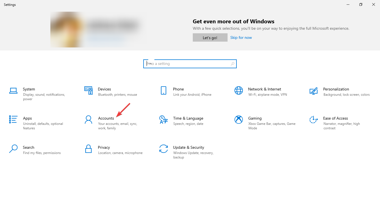Click the Skip for now link
The image size is (380, 202).
pyautogui.click(x=241, y=37)
